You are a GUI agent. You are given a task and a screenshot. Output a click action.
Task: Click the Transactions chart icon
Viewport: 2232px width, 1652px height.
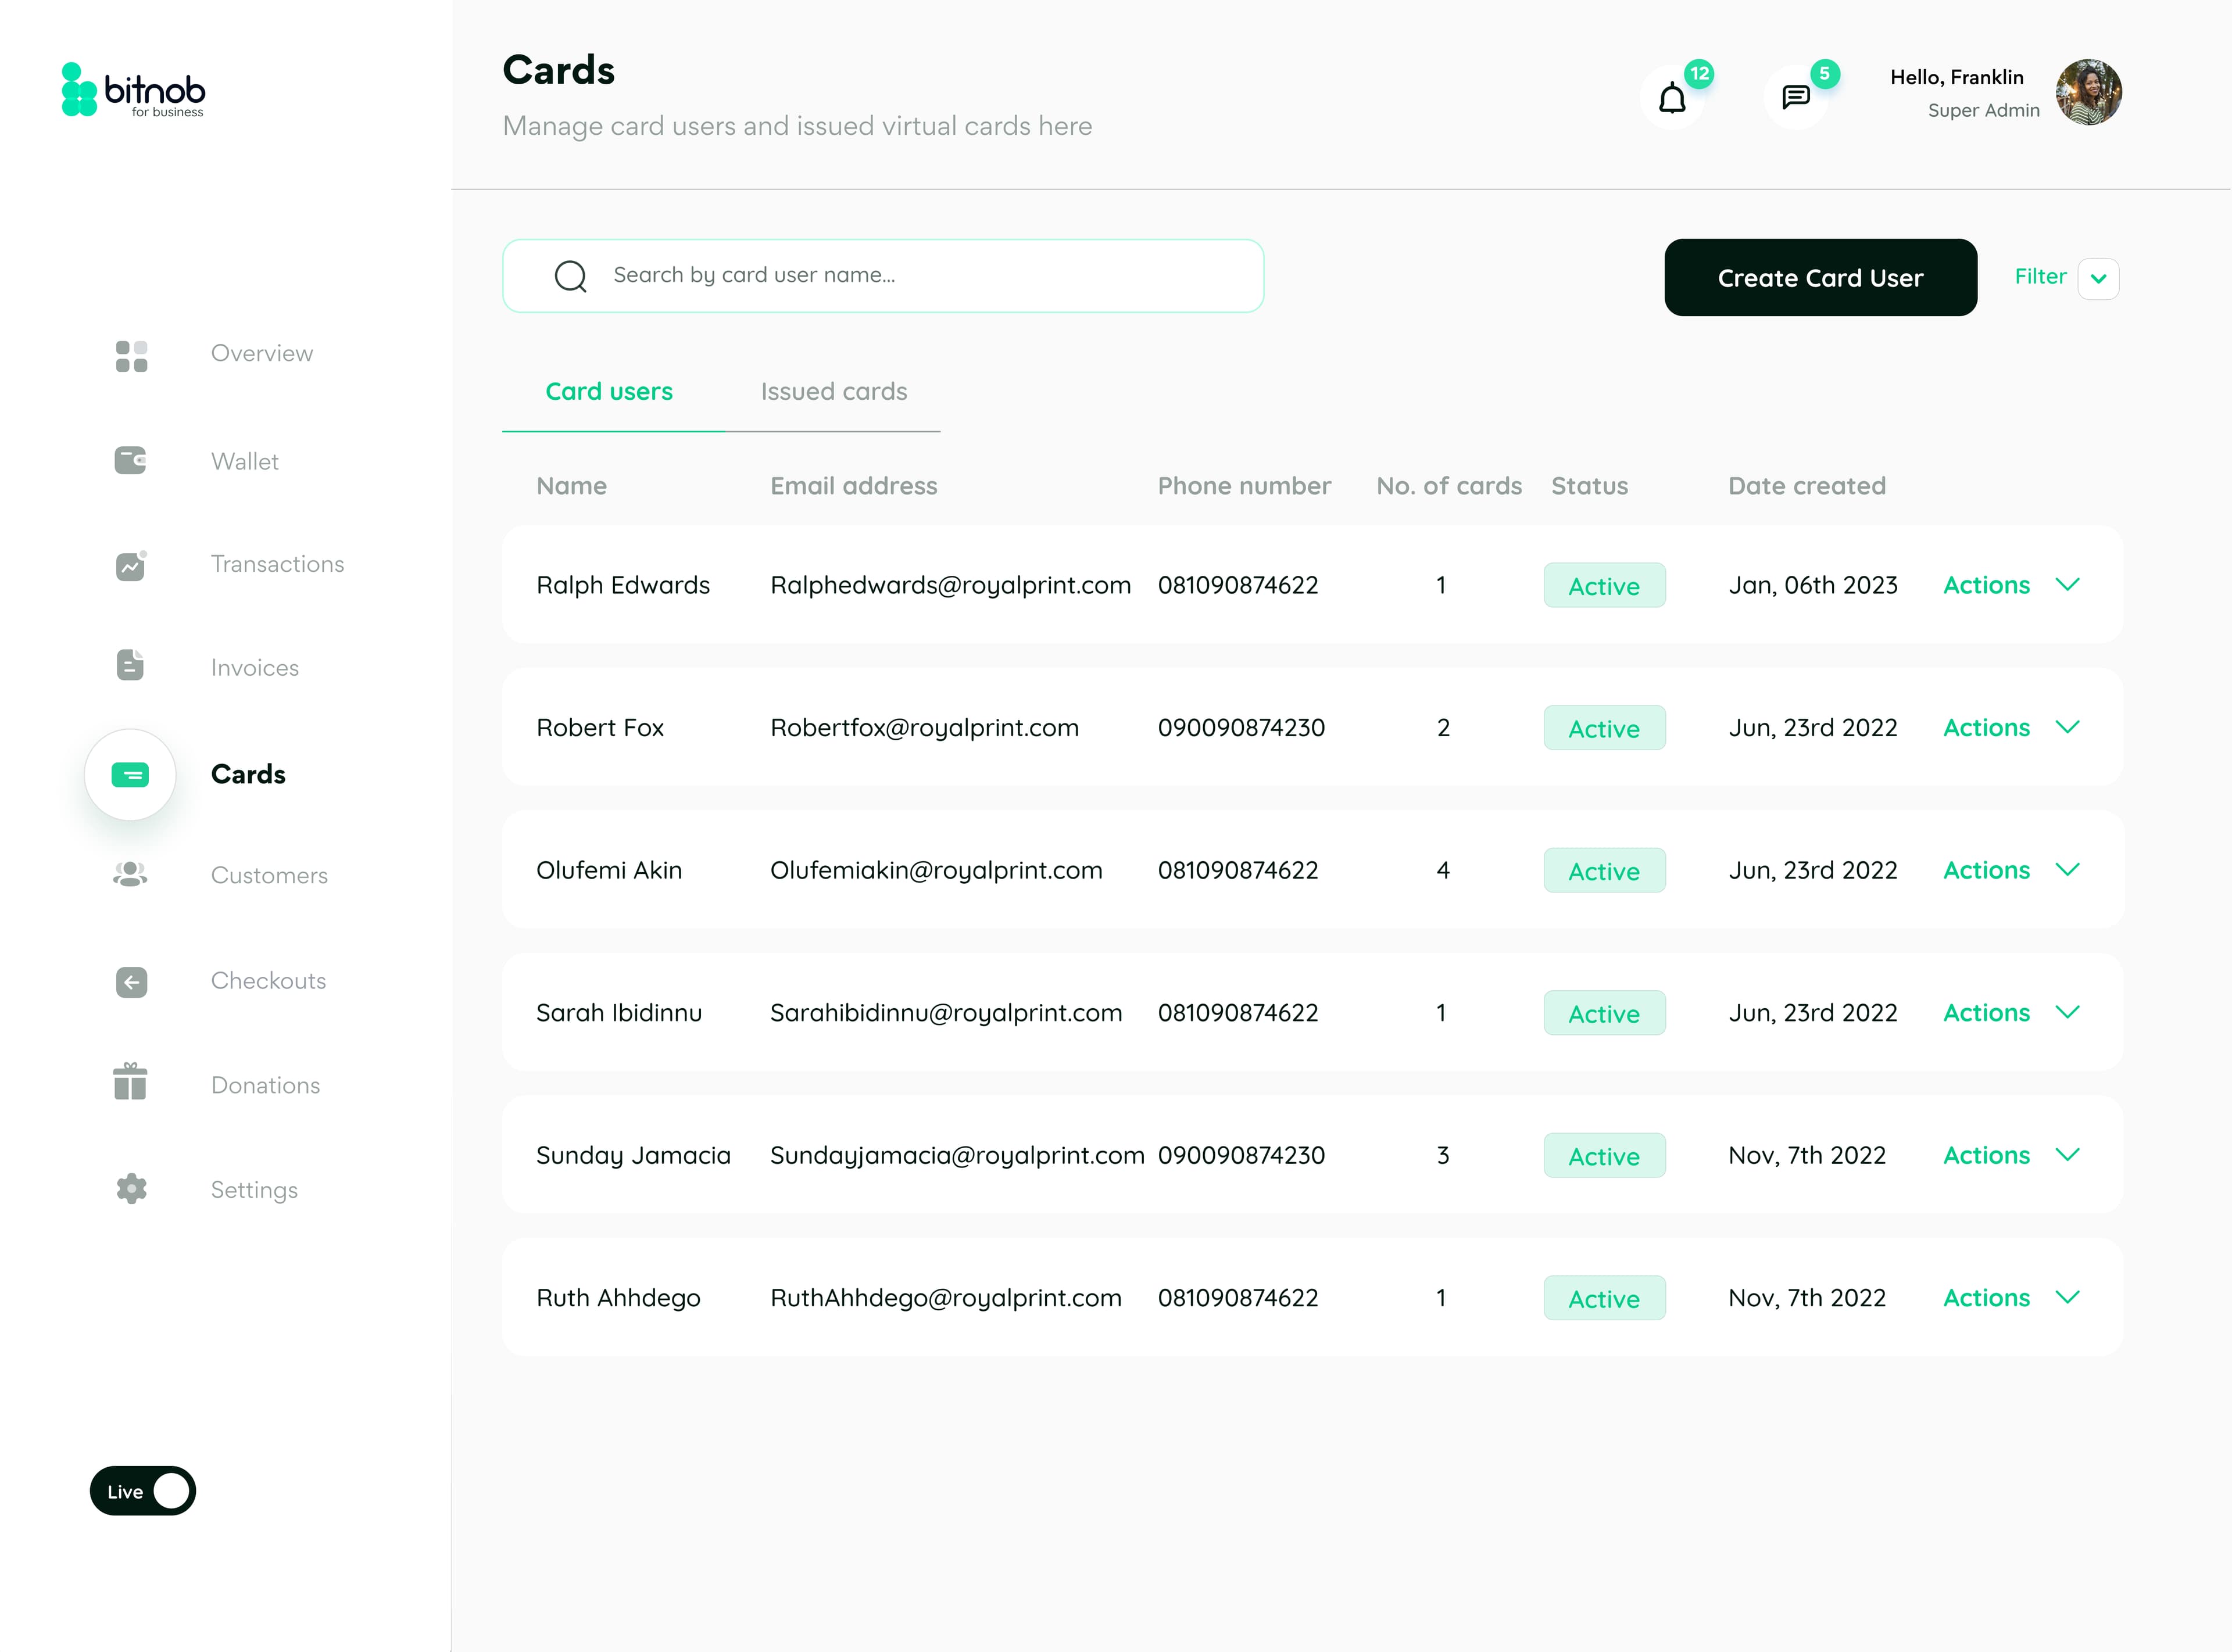click(x=130, y=565)
